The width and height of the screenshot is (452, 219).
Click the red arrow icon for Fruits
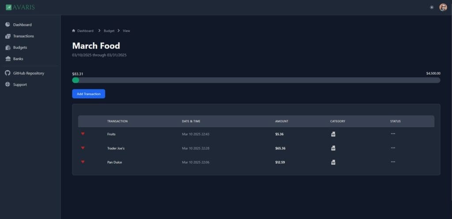pyautogui.click(x=83, y=134)
